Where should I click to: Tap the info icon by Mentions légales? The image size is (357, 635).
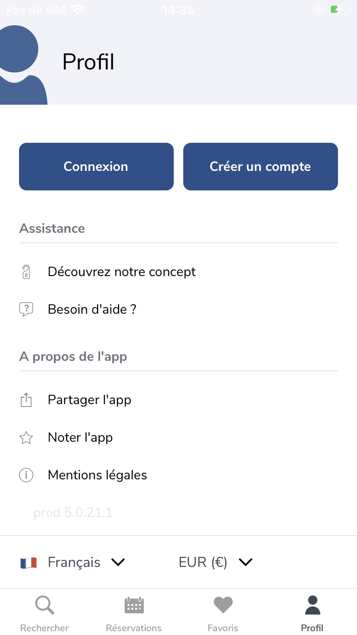click(x=26, y=475)
